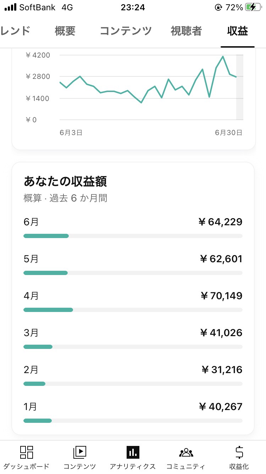
Task: Switch to the 概要 tab
Action: [x=65, y=31]
